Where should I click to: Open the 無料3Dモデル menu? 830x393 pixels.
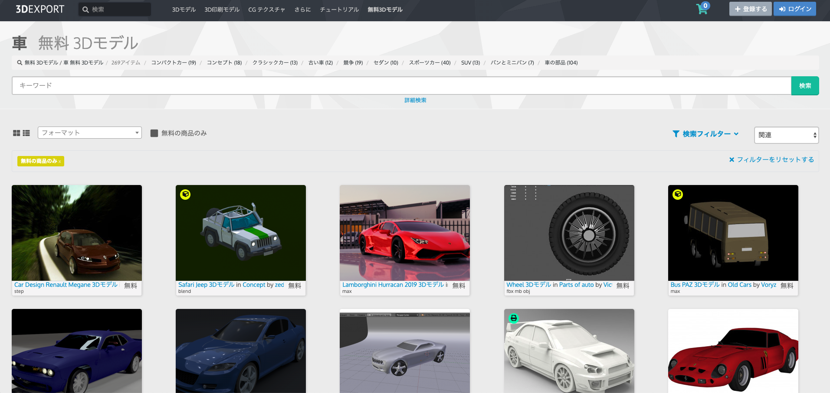385,10
